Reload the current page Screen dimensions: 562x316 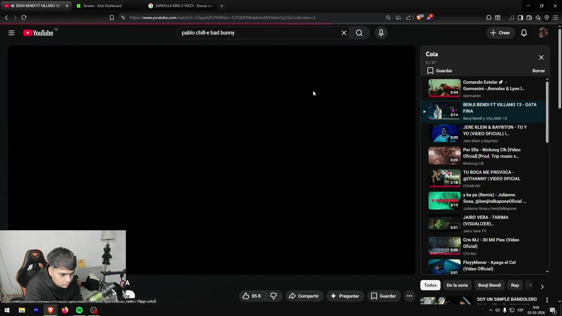[x=24, y=18]
